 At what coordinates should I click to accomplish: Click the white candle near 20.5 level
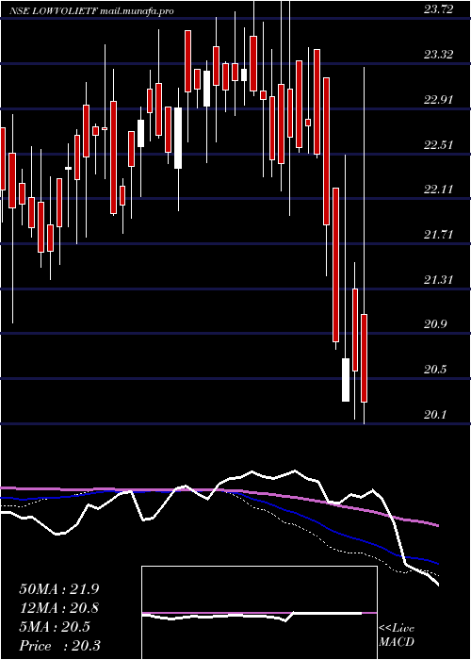pyautogui.click(x=346, y=380)
